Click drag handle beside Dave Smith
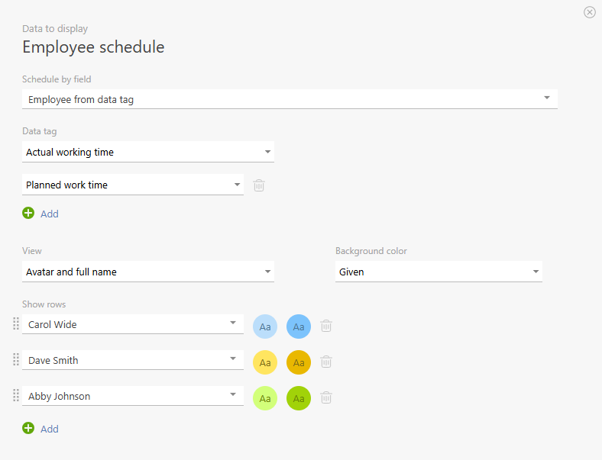 pyautogui.click(x=16, y=360)
